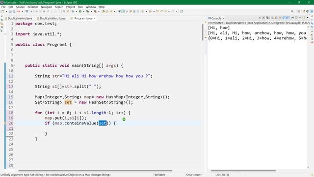Click Remove Launch icon in Console
The width and height of the screenshot is (314, 177).
tap(263, 18)
